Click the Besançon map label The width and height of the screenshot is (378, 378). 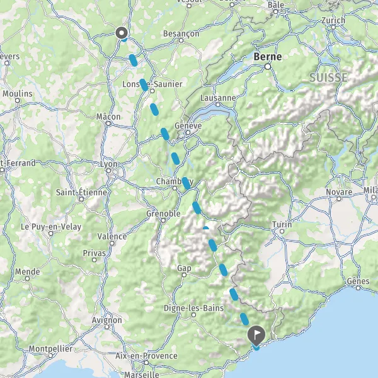point(181,33)
